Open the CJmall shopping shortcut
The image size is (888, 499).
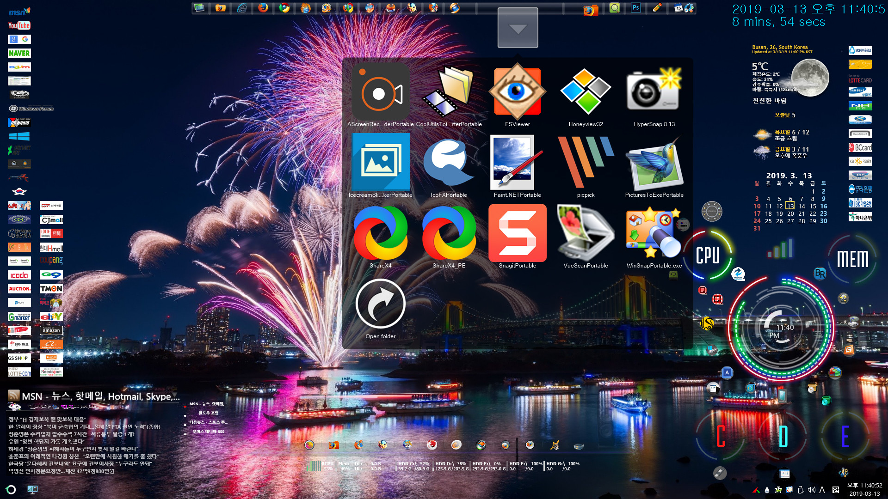pos(51,219)
